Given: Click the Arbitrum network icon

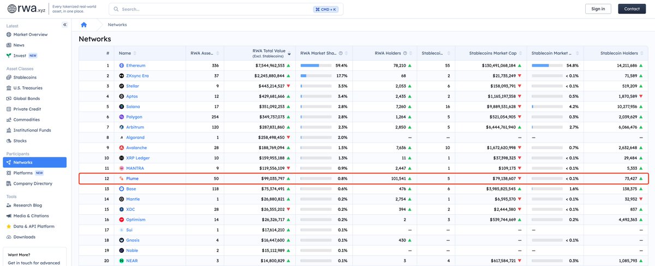Looking at the screenshot, I should [x=122, y=127].
